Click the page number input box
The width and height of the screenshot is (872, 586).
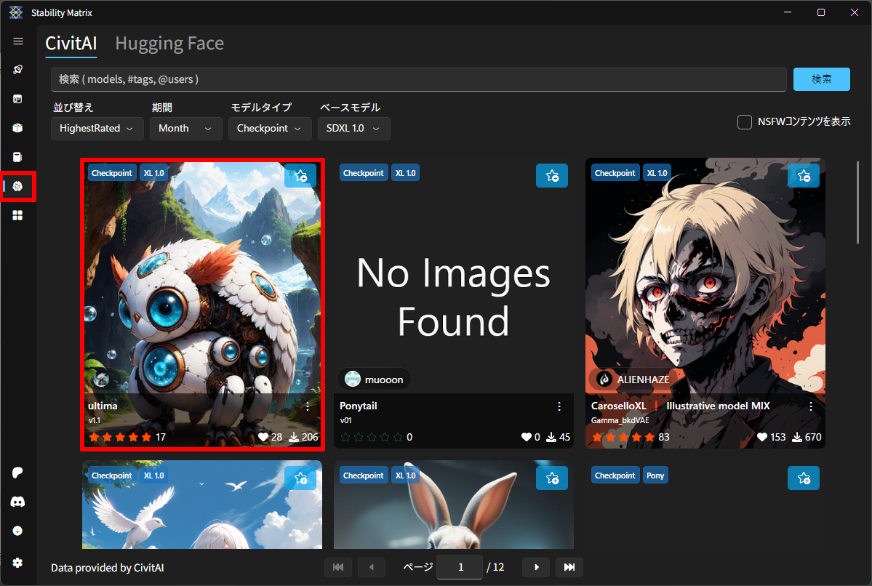[x=460, y=567]
